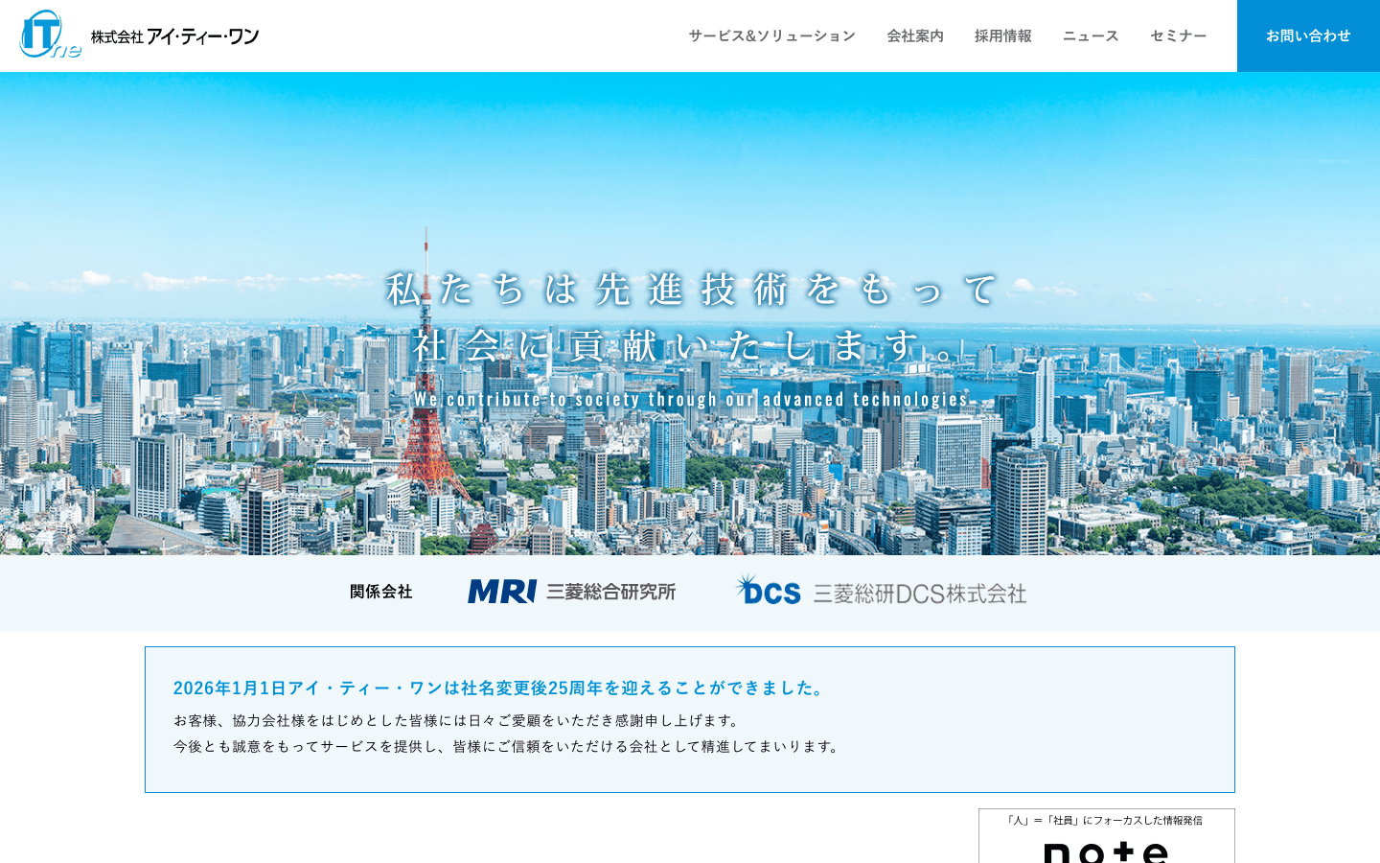
Task: Click the note banner thumbnail
Action: click(x=1107, y=836)
